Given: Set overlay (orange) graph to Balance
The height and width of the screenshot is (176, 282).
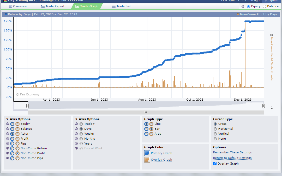Looking at the screenshot, I should pyautogui.click(x=17, y=129).
